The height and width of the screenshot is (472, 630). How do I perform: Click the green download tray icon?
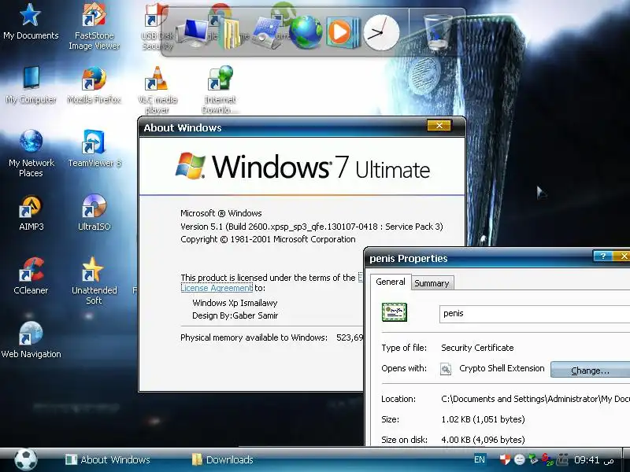click(x=533, y=459)
